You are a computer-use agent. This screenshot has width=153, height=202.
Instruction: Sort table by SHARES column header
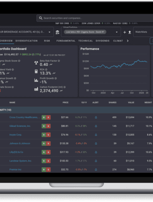click(112, 103)
